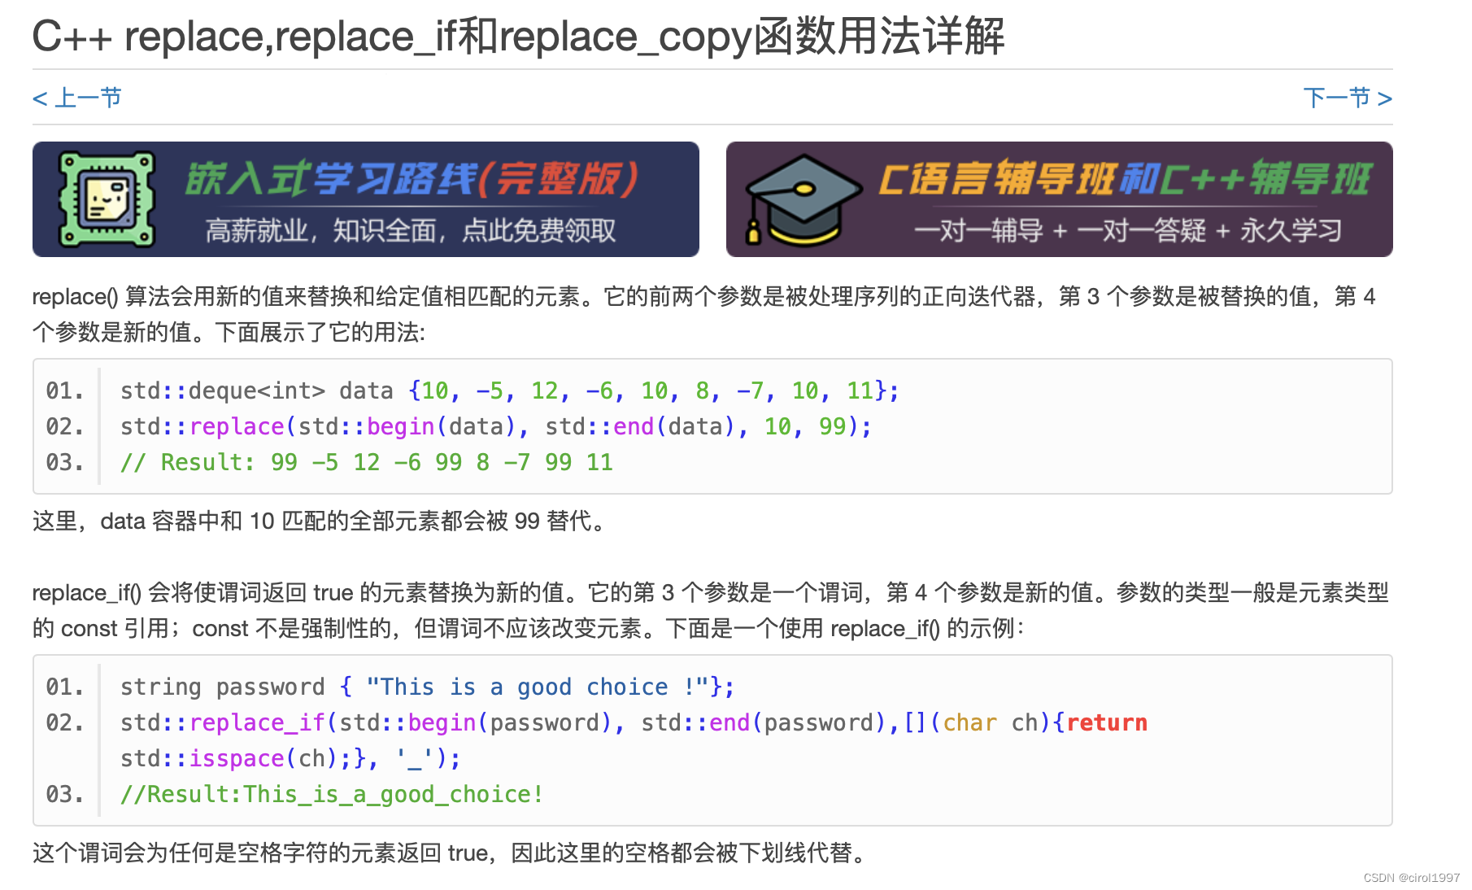Click the comment '// Result: 99 -5 12'

pos(367,463)
